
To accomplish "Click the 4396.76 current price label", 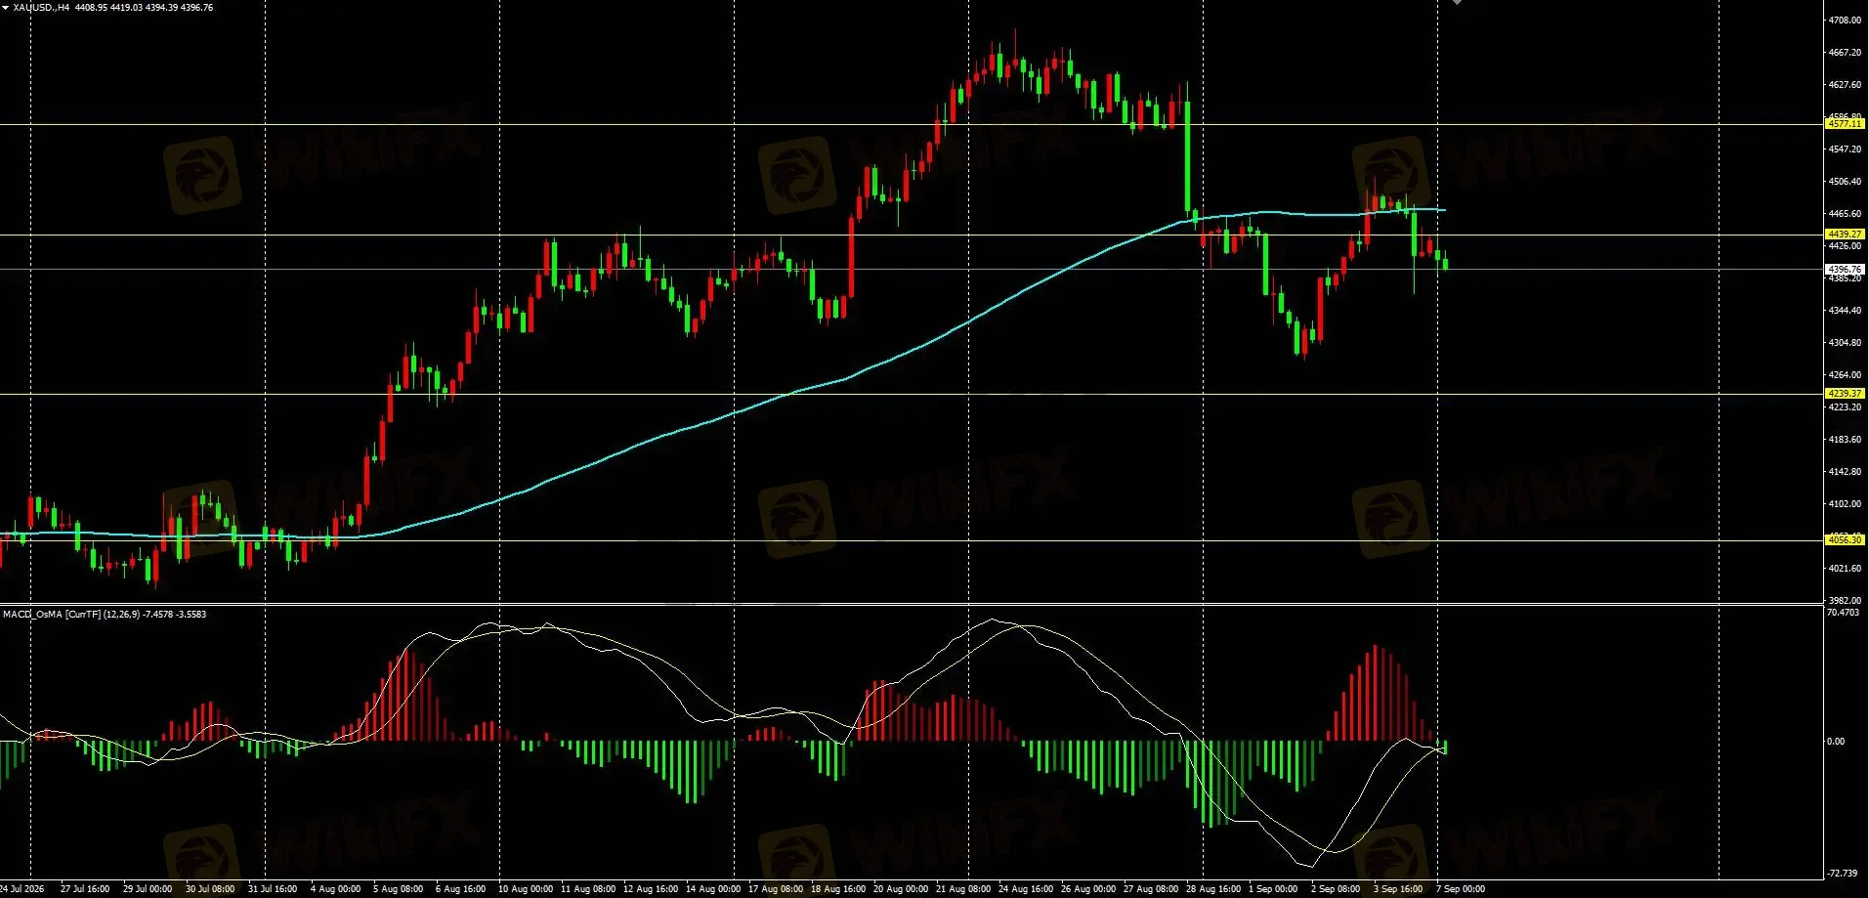I will [1845, 269].
